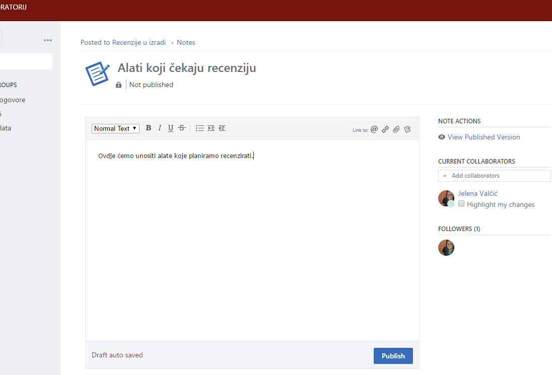
Task: Enable Highlight my changes checkbox
Action: pos(461,204)
